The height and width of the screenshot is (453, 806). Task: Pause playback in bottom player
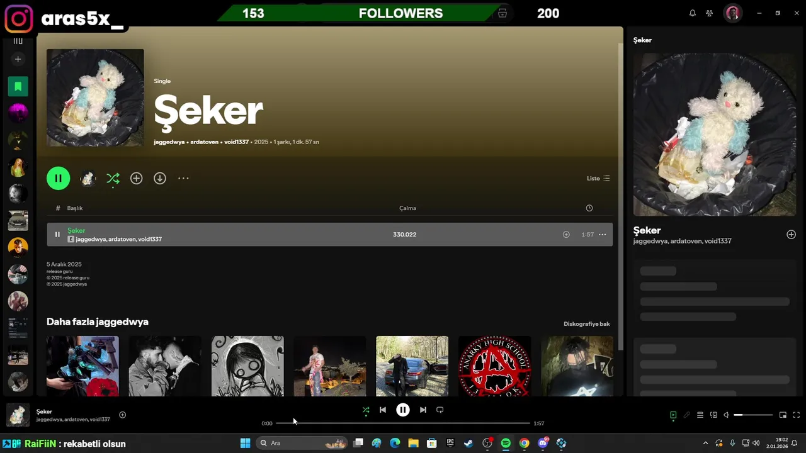coord(403,410)
